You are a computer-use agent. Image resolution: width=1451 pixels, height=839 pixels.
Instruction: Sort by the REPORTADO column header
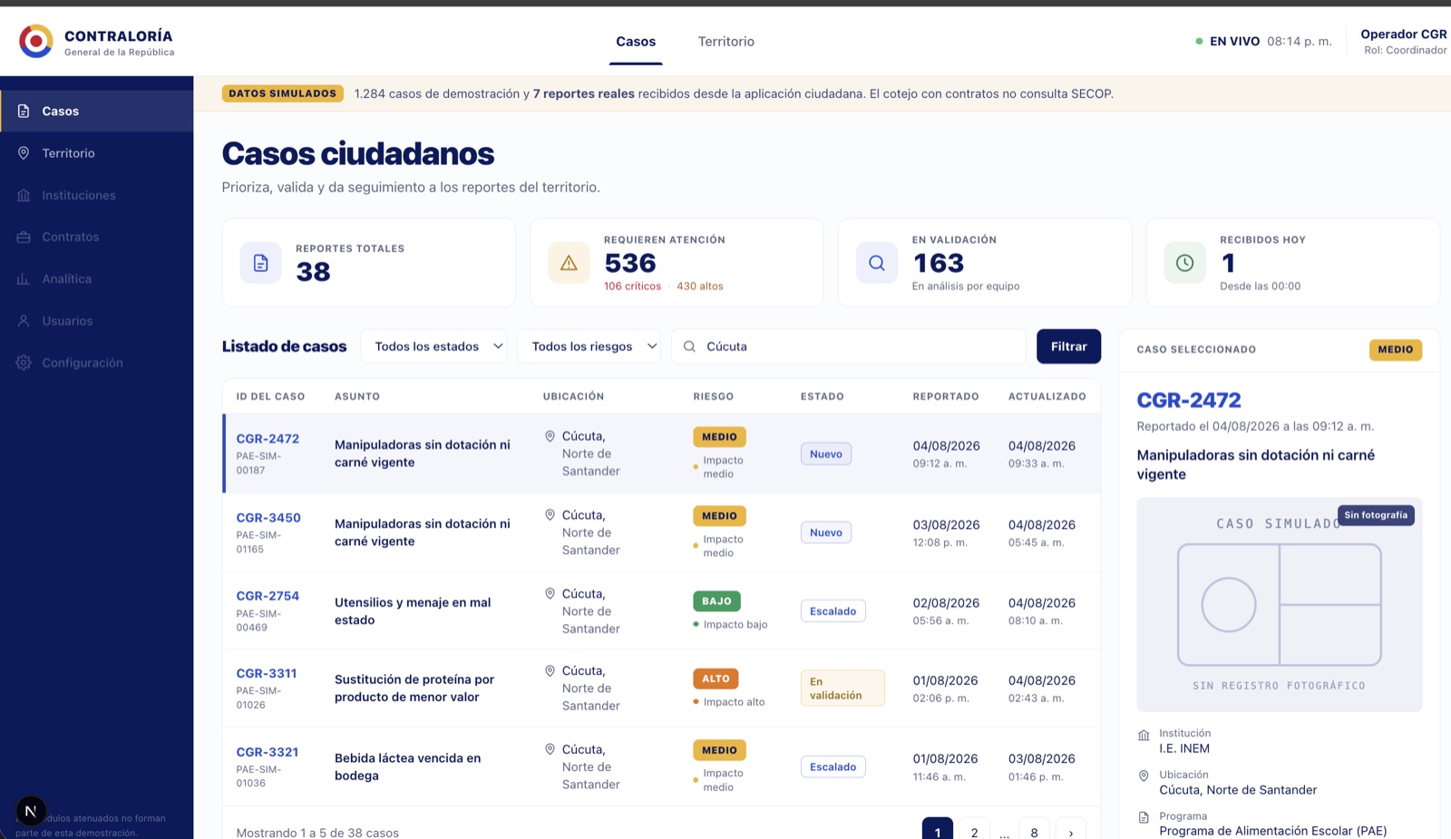[946, 396]
